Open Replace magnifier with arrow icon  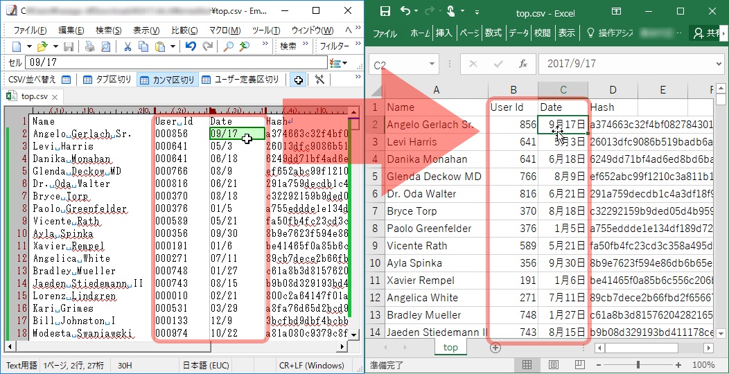pyautogui.click(x=245, y=46)
